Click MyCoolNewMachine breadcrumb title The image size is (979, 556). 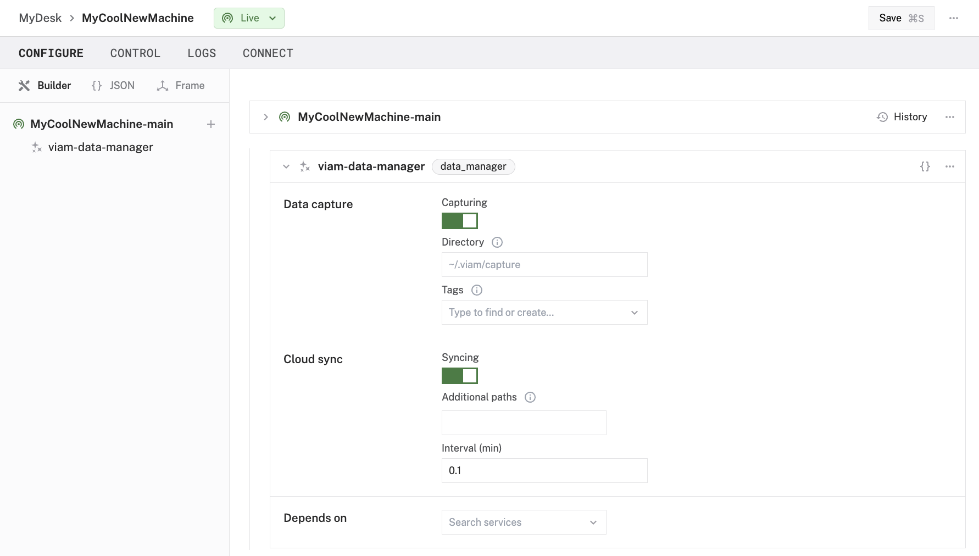[x=138, y=18]
